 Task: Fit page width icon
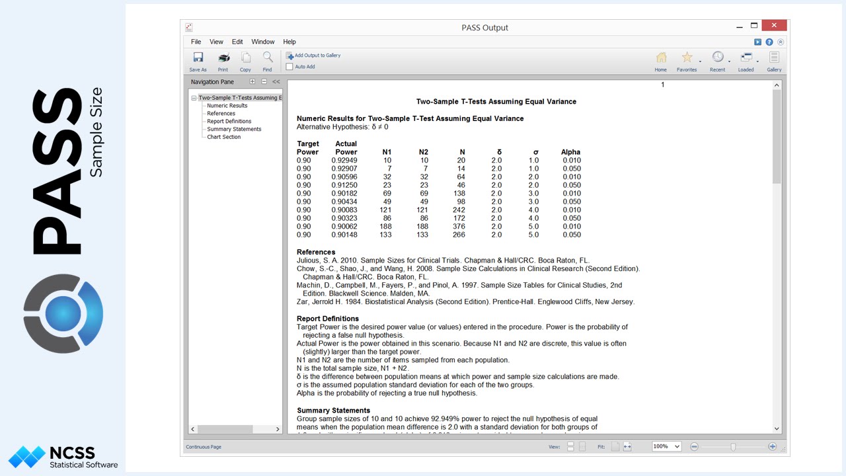tap(627, 447)
